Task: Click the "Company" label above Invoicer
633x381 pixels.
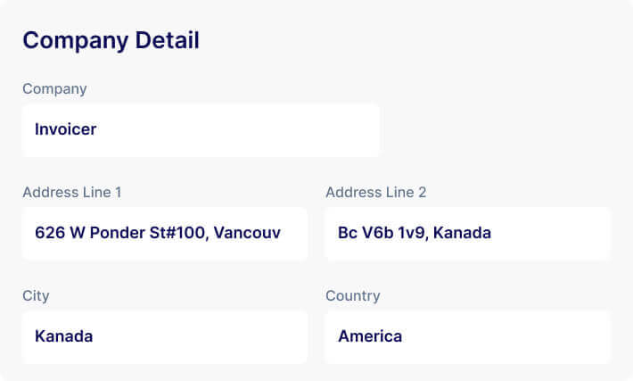Action: [54, 88]
